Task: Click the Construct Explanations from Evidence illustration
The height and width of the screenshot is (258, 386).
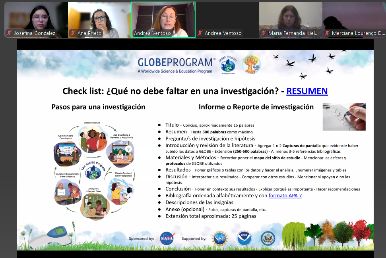Action: (68, 192)
